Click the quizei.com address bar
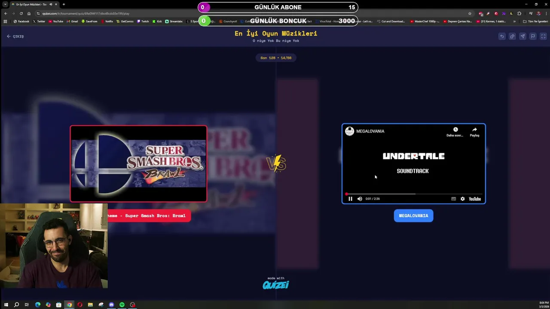Viewport: 550px width, 309px height. point(254,13)
